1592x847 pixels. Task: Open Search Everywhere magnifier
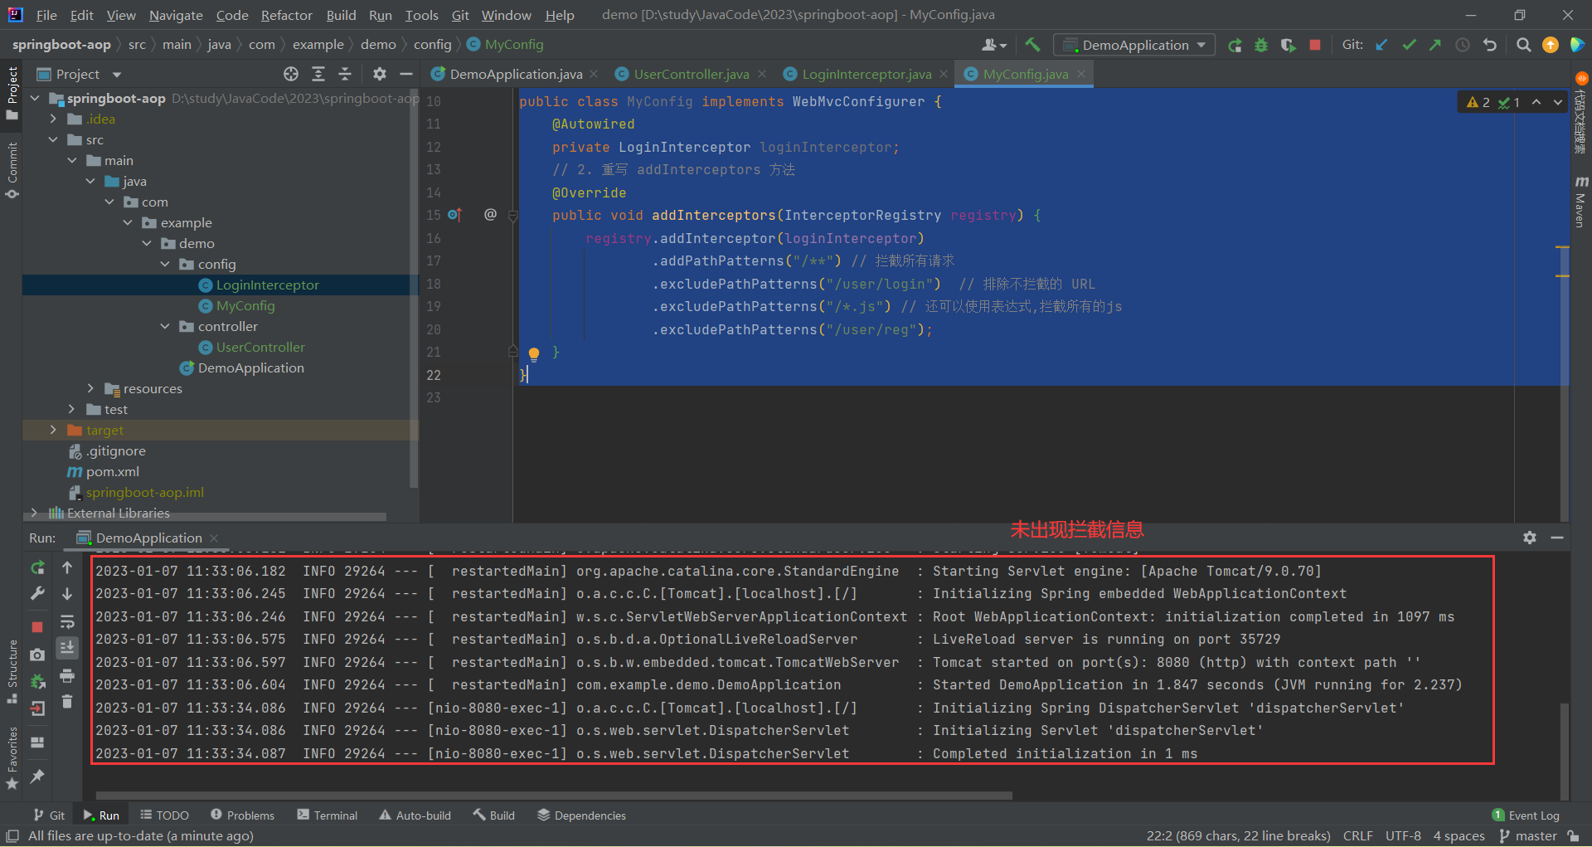[1523, 45]
